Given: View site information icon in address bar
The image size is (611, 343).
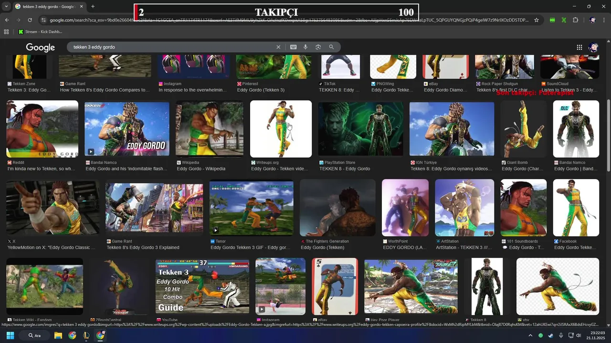Looking at the screenshot, I should (43, 20).
